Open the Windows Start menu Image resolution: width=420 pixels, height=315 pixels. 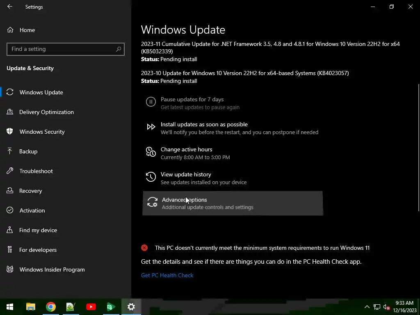tap(10, 307)
